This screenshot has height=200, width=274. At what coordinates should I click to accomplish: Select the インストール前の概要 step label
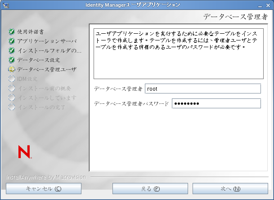(x=44, y=88)
